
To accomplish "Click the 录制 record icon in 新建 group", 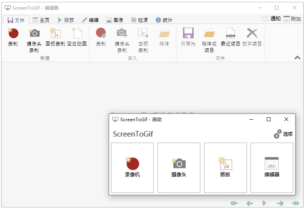I will (x=13, y=34).
